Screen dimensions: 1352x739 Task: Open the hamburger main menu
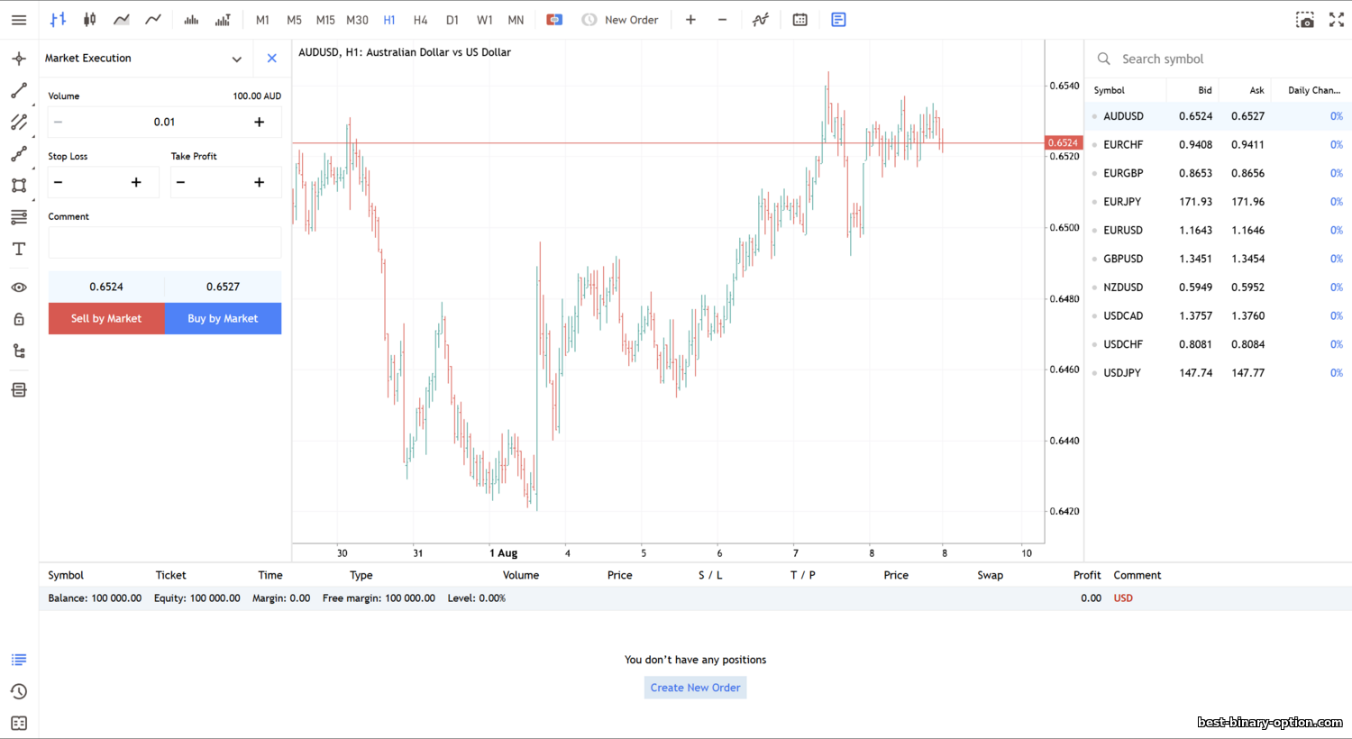[x=19, y=20]
